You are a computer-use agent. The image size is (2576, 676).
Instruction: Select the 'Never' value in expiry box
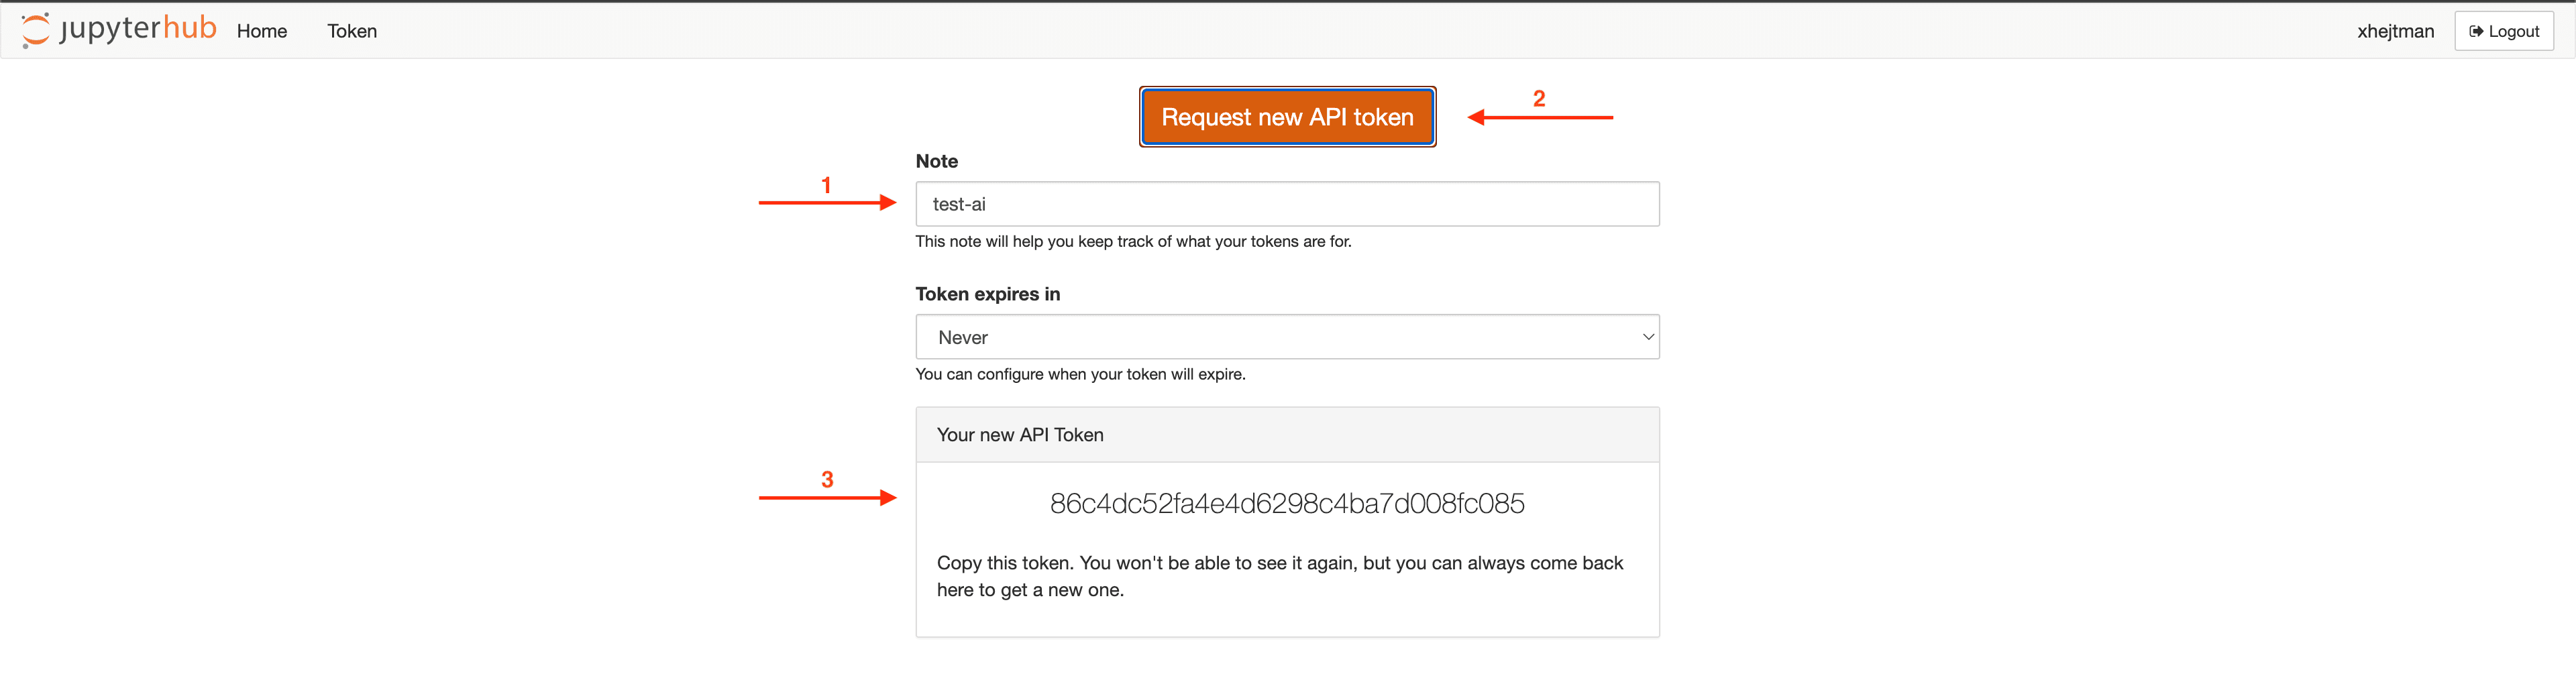point(963,338)
